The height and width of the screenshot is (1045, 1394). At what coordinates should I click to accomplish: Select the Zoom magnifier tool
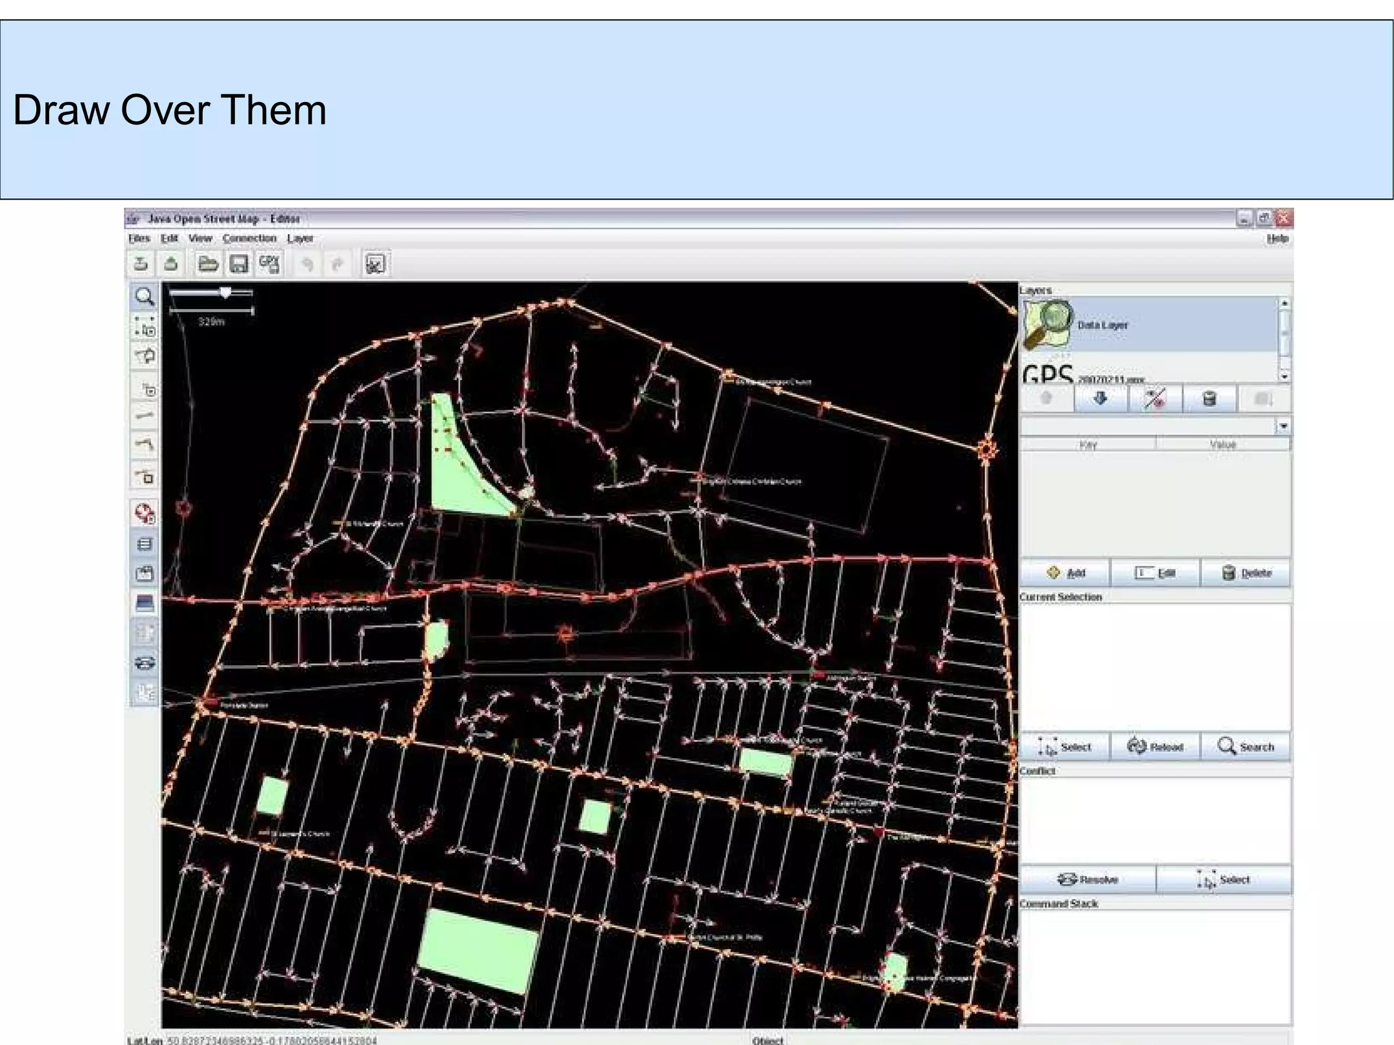(x=144, y=297)
